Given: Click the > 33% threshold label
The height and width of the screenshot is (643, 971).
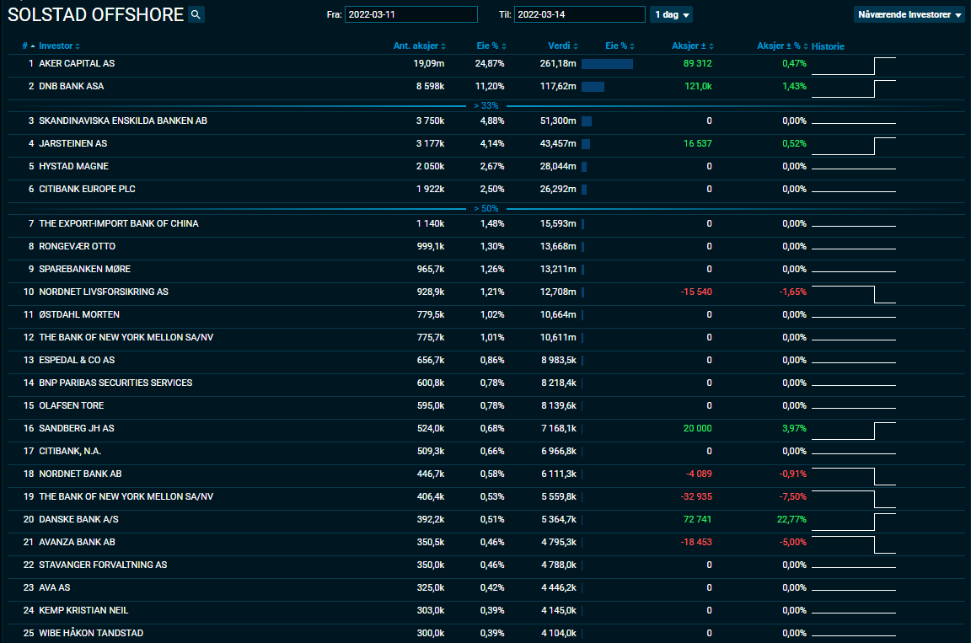Looking at the screenshot, I should [x=486, y=106].
